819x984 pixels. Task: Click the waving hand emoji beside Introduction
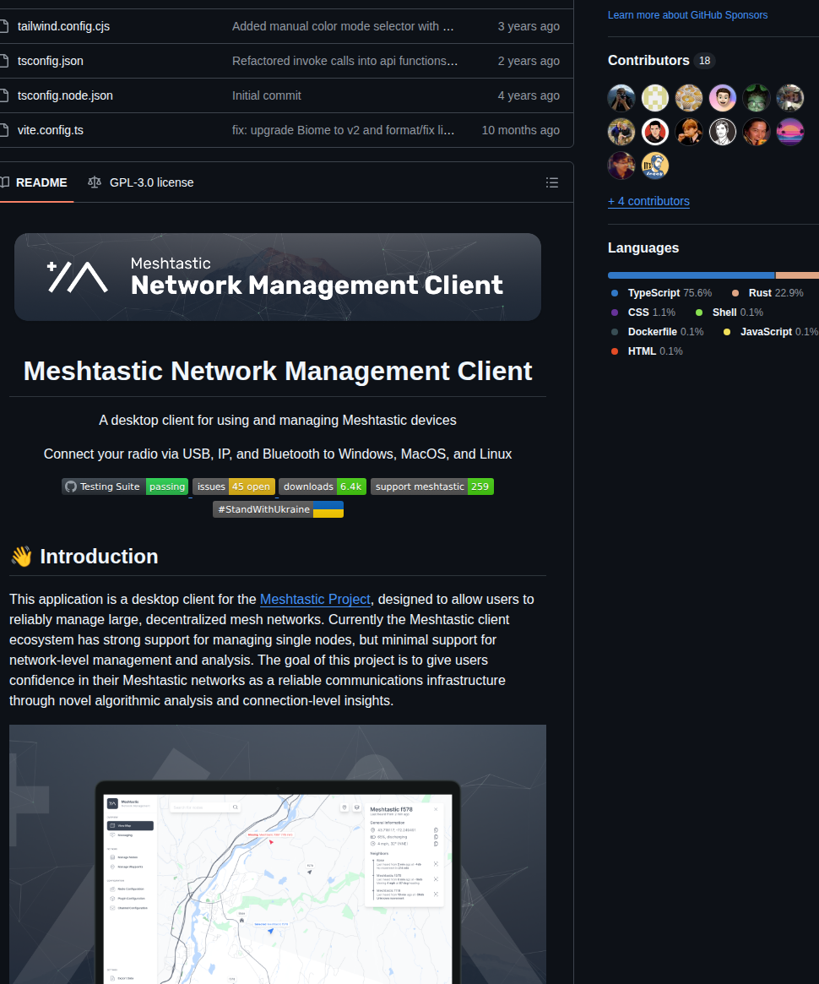[x=21, y=557]
